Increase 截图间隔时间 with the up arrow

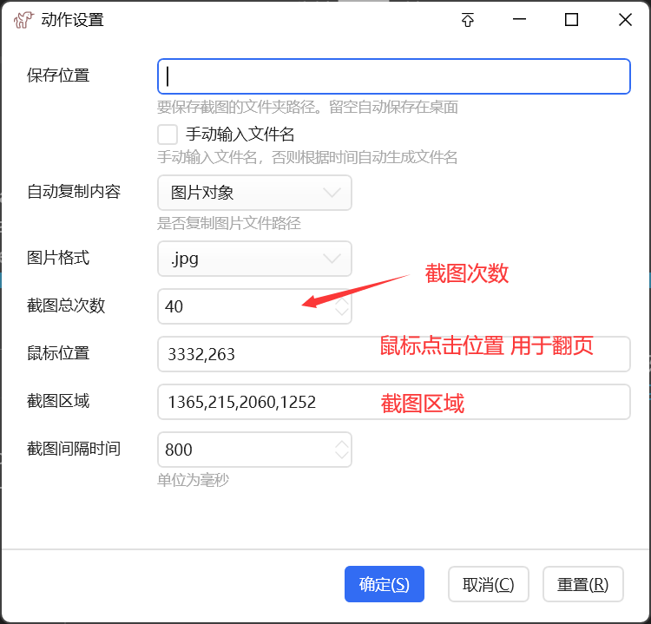coord(342,444)
